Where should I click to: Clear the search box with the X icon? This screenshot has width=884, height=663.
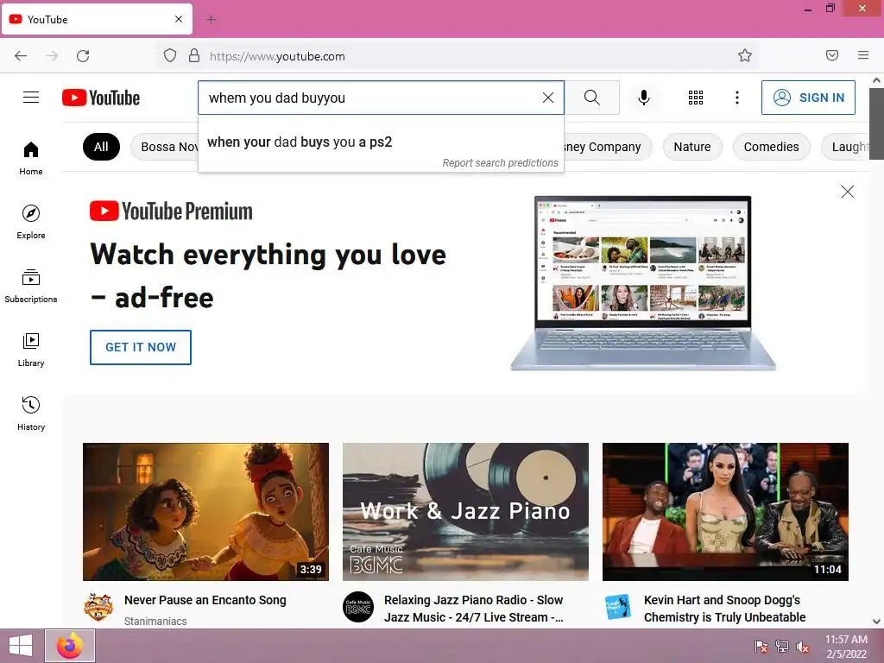(x=548, y=98)
